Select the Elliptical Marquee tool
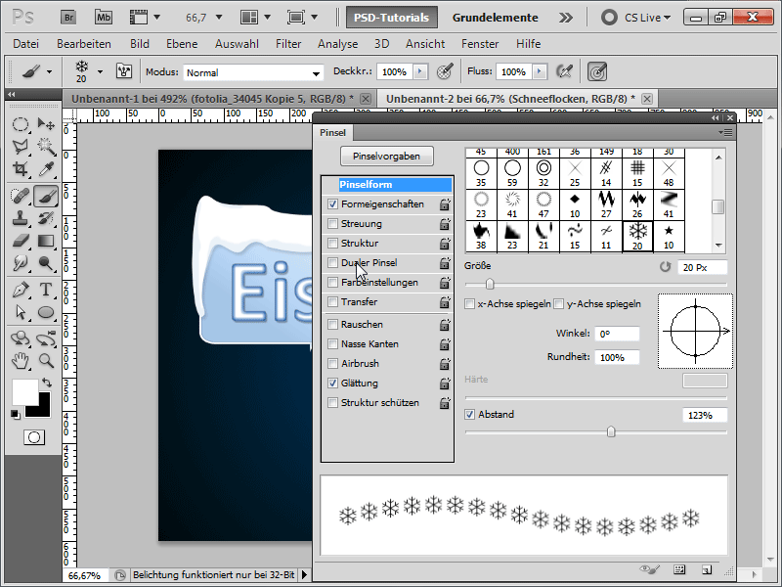The image size is (782, 587). [x=20, y=124]
